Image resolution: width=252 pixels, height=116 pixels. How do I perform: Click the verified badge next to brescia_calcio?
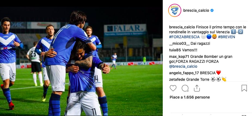click(212, 10)
